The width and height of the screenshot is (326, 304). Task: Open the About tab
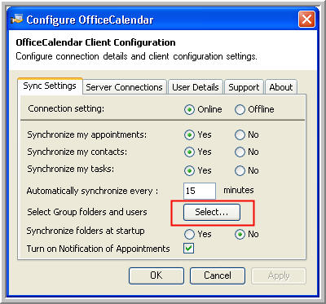(281, 87)
